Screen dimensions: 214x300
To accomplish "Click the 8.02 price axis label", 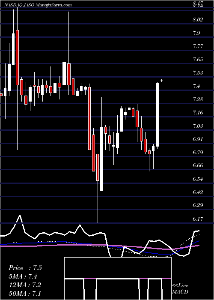I will pos(198,20).
